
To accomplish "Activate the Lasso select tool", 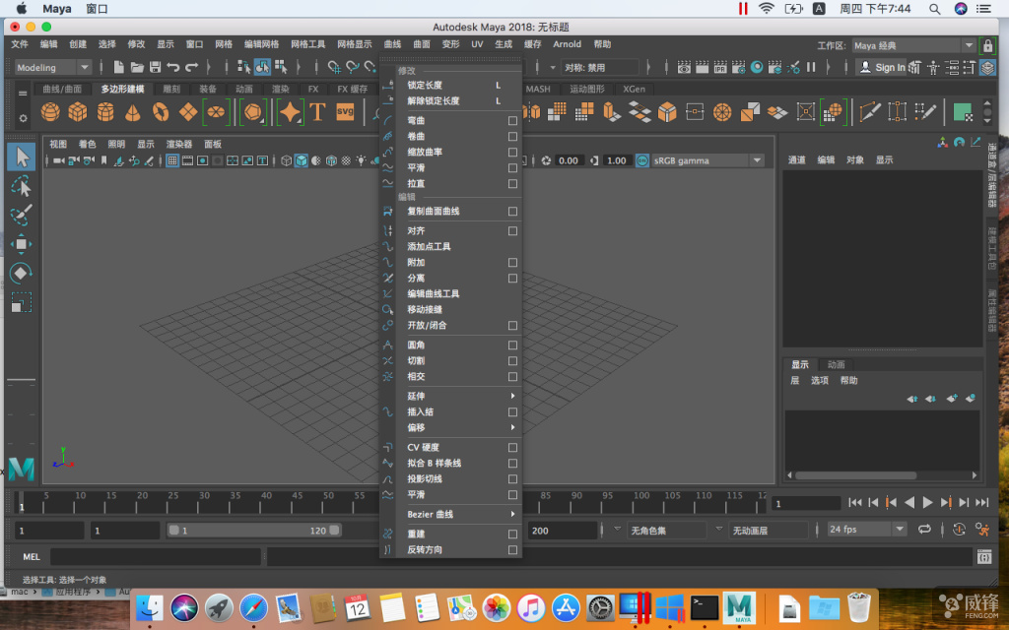I will pyautogui.click(x=22, y=186).
